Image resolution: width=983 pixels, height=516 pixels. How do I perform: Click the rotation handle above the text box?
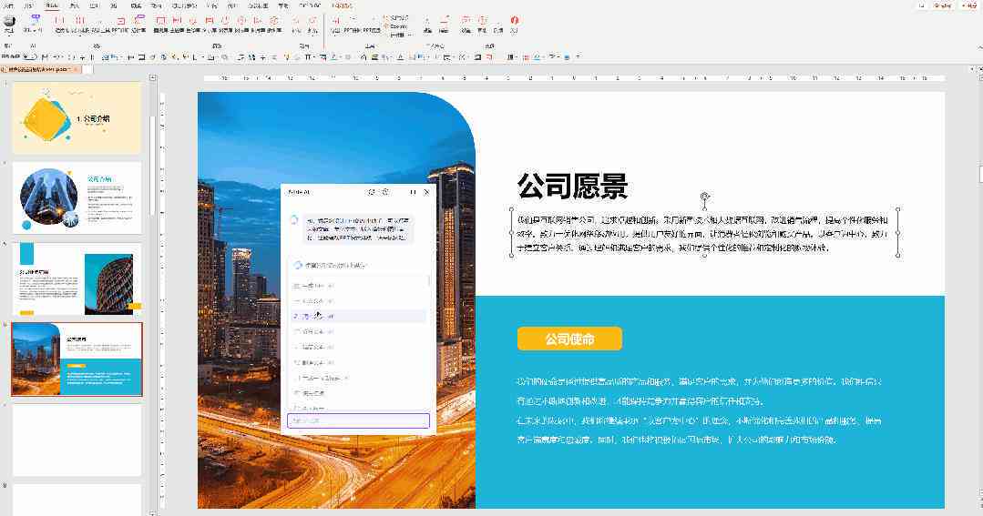(x=704, y=197)
